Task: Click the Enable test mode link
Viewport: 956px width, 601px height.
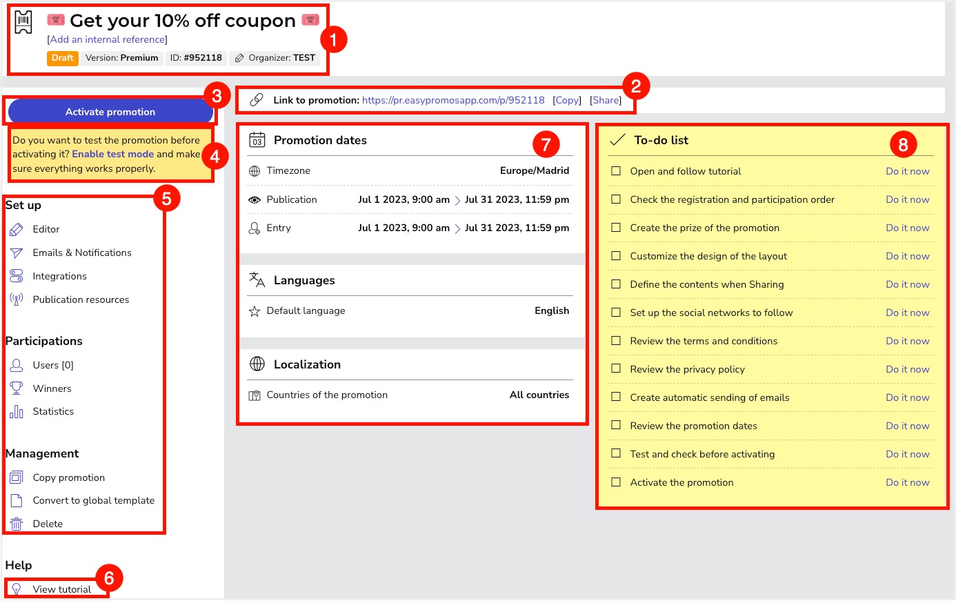Action: coord(112,155)
